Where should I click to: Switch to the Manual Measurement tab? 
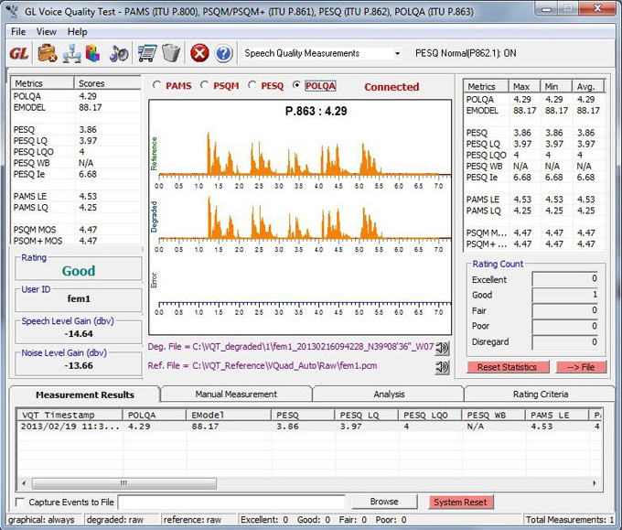tap(236, 395)
